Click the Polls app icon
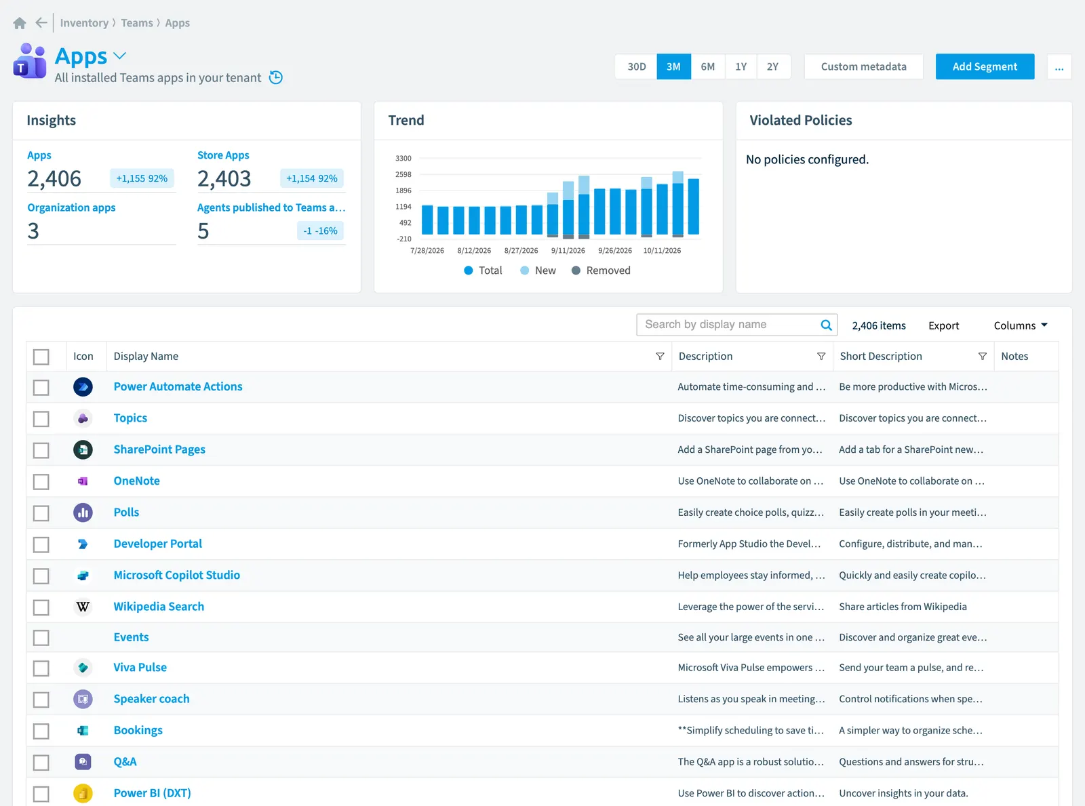 [x=83, y=512]
